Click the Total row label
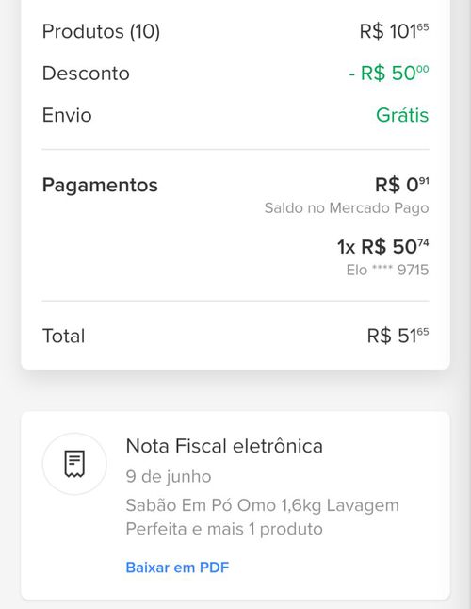471x609 pixels. [x=63, y=336]
